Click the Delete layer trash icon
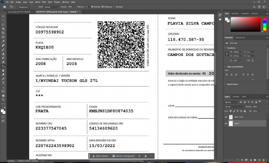 coord(264,160)
